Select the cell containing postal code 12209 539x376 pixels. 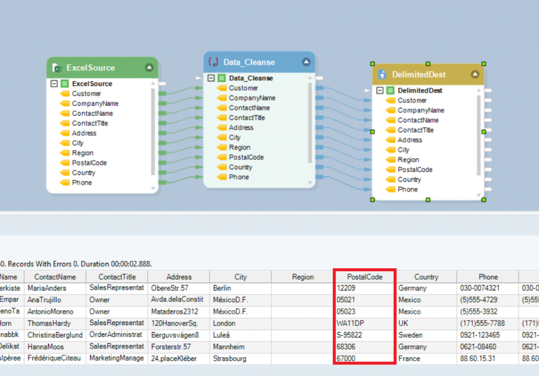(364, 288)
